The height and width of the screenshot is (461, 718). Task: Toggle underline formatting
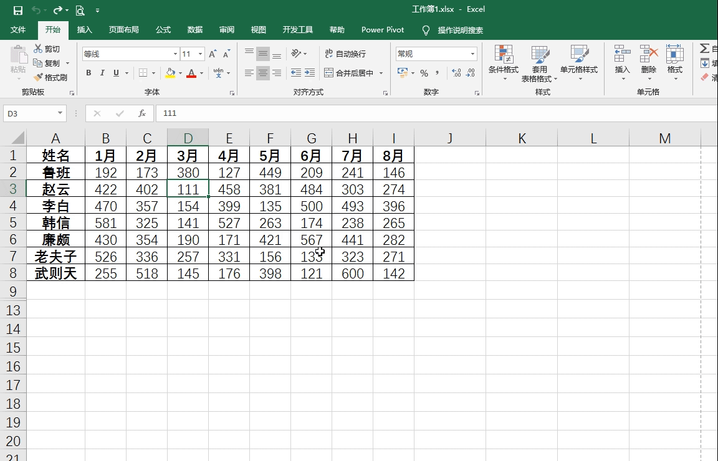coord(117,73)
